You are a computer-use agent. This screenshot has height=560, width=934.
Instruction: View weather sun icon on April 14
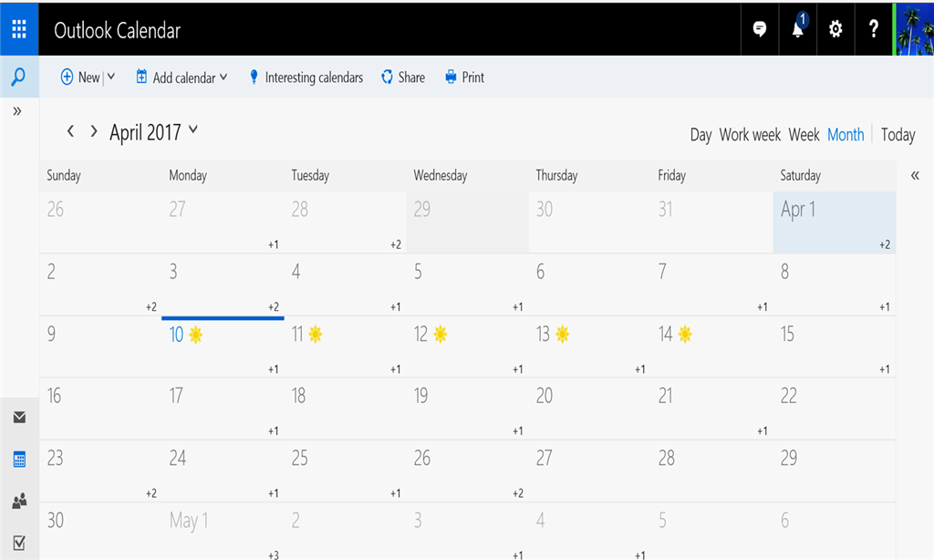pos(685,334)
